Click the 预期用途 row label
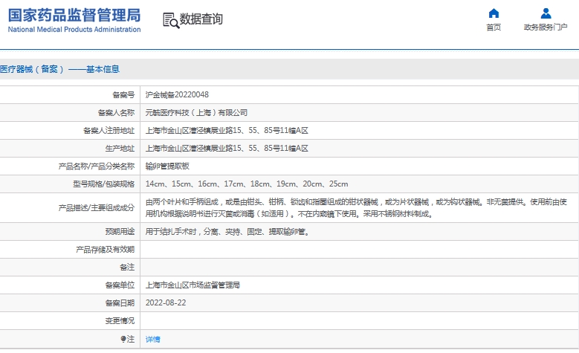This screenshot has height=353, width=579. tap(120, 232)
